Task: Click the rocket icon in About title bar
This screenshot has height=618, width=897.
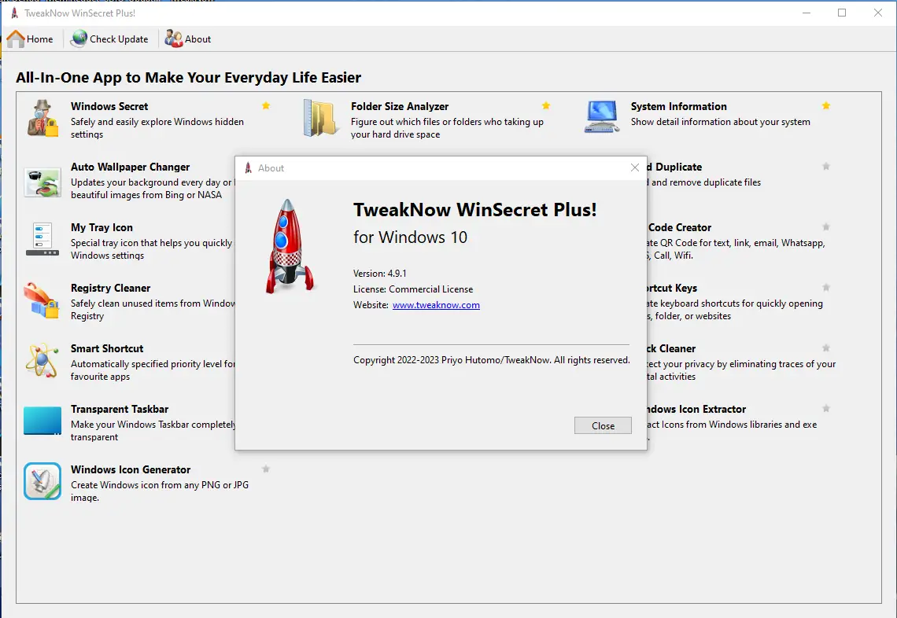Action: (x=249, y=167)
